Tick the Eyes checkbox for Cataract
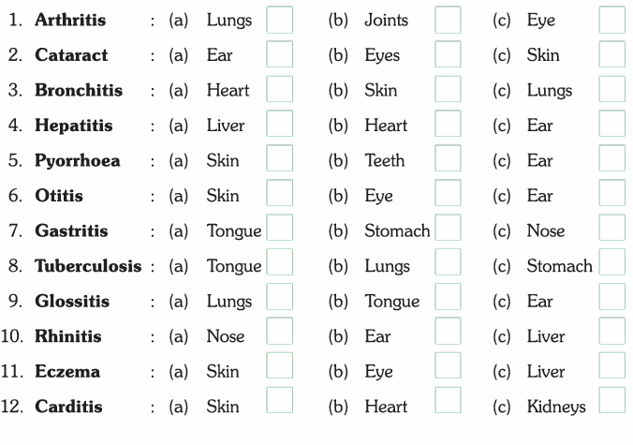Screen dimensions: 633x445 coord(448,54)
